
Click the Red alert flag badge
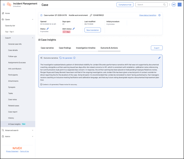point(66,32)
